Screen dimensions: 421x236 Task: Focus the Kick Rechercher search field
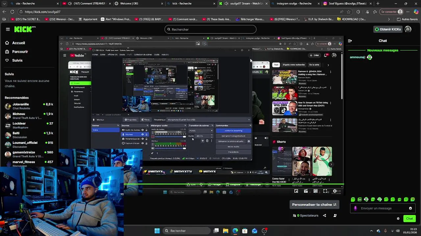[210, 29]
